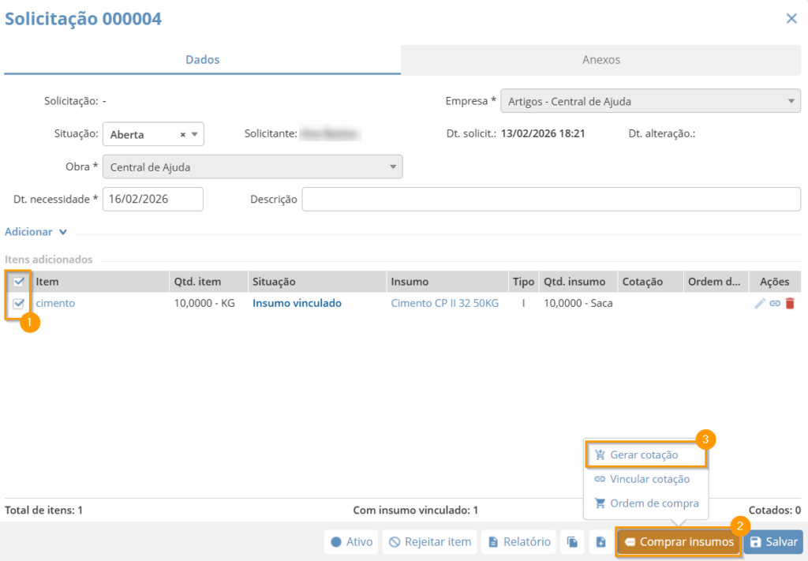Click the link insumo icon in Ações
This screenshot has height=561, width=808.
point(775,303)
